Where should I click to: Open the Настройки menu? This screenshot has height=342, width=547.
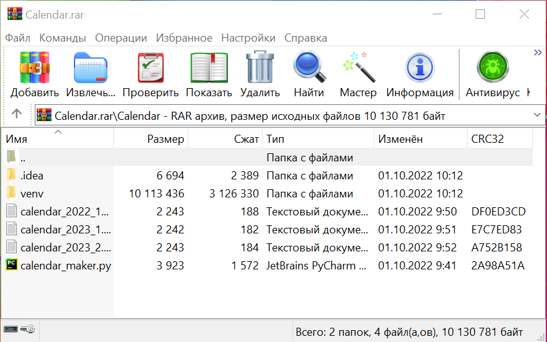pos(248,38)
